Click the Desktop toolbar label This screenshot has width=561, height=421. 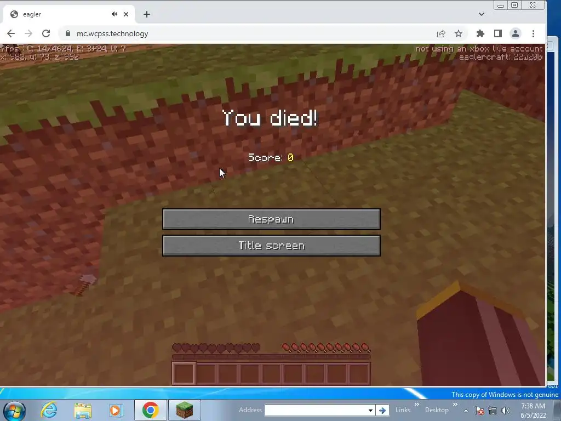pos(437,410)
